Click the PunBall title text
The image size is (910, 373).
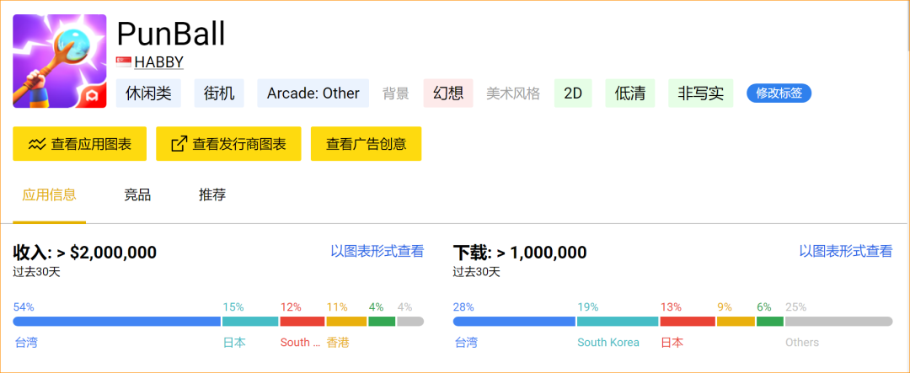[170, 34]
